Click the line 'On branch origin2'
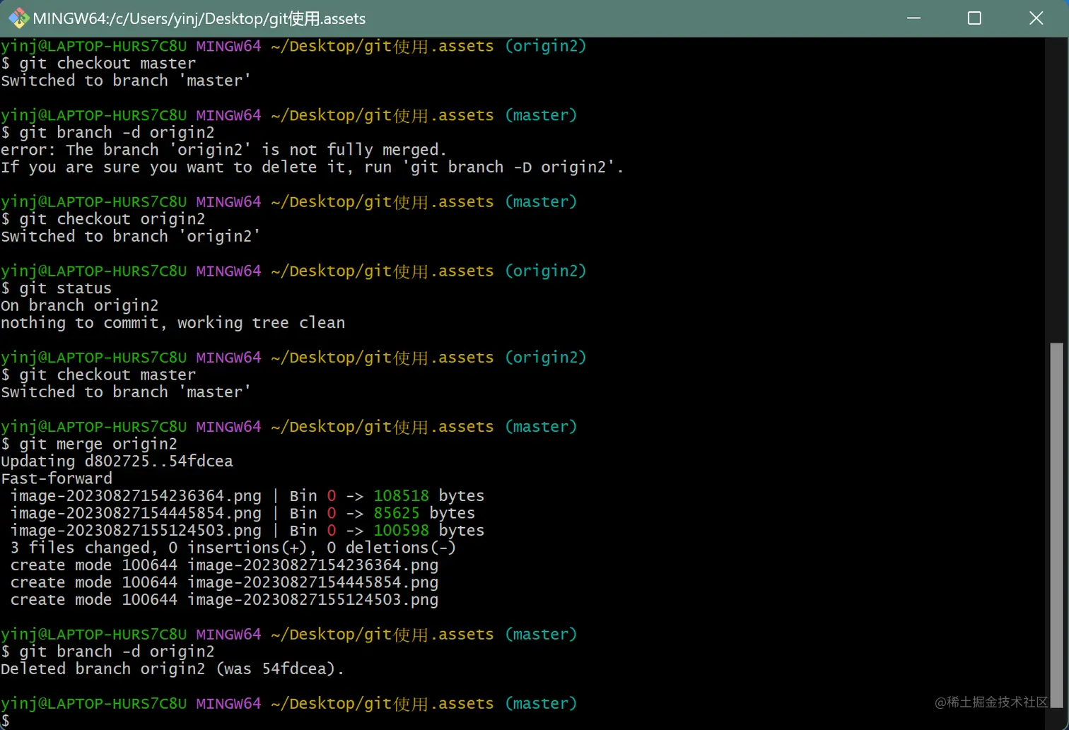1069x730 pixels. (80, 306)
